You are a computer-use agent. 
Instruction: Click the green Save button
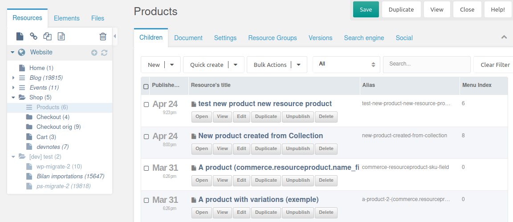(366, 9)
